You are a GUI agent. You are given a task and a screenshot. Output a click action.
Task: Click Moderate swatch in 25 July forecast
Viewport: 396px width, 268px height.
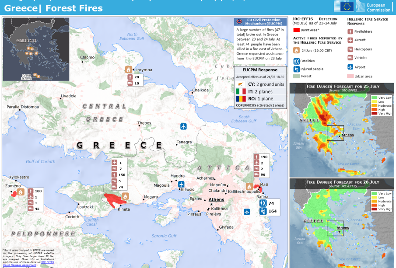click(374, 106)
